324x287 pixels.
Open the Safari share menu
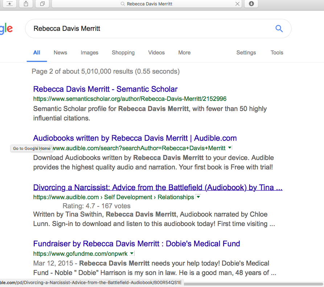point(26,4)
